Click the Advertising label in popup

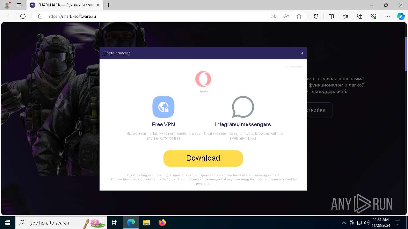(x=293, y=66)
